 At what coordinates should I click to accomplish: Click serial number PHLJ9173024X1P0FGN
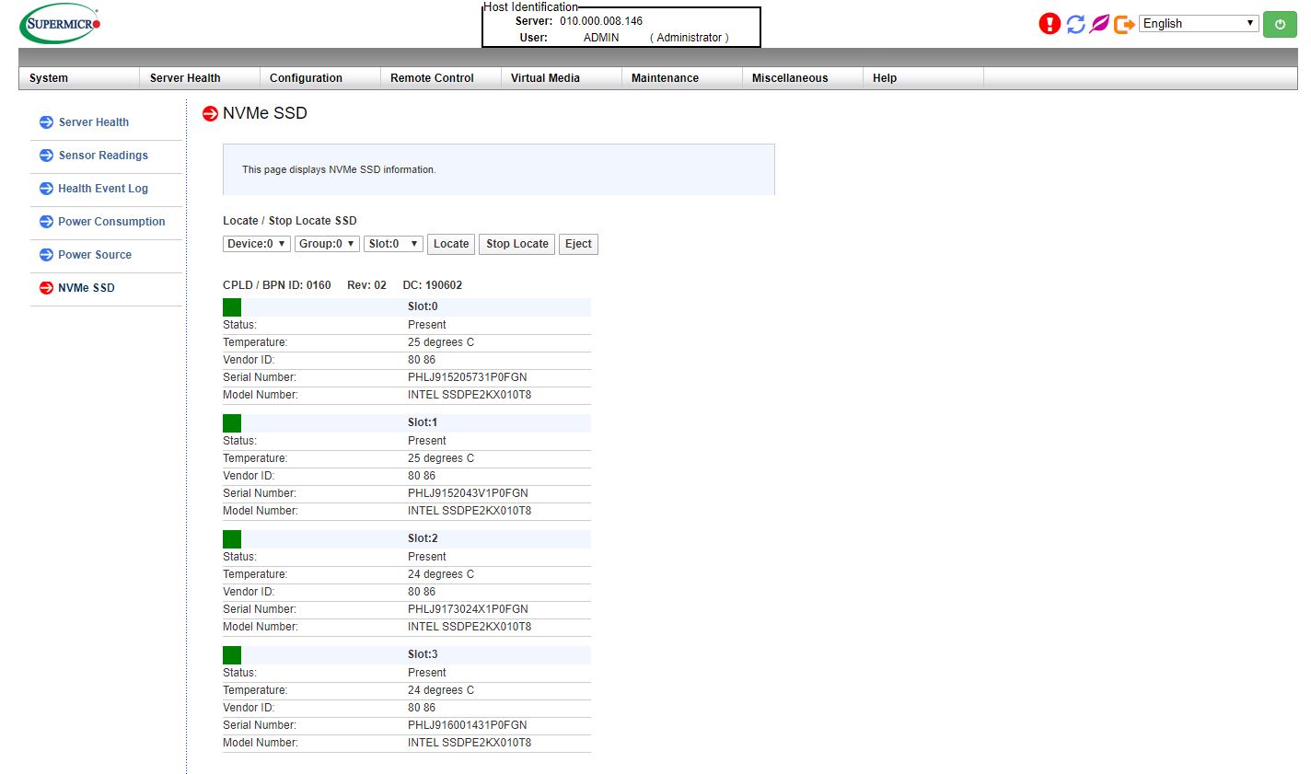(468, 609)
